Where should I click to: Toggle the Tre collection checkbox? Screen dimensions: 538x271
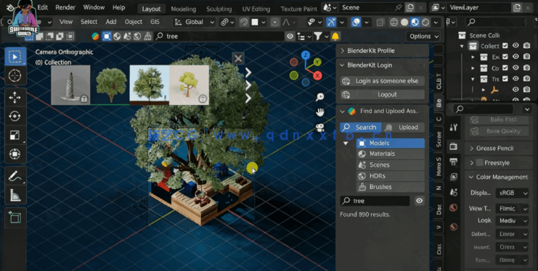click(x=505, y=79)
